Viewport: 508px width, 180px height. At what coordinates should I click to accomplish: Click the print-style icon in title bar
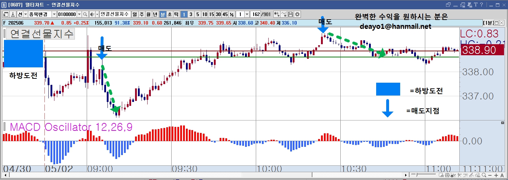pyautogui.click(x=470, y=5)
